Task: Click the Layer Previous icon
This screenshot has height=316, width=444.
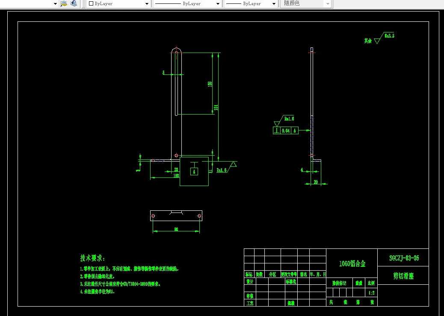Action: coord(74,3)
